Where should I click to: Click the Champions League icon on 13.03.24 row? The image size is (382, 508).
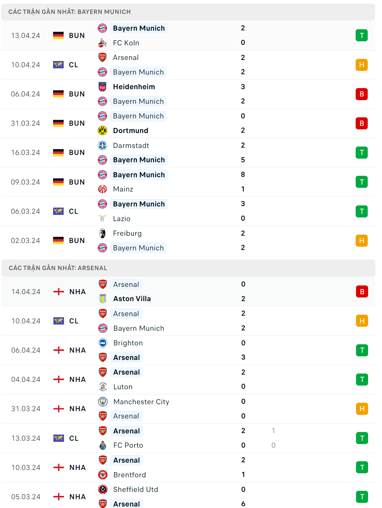pyautogui.click(x=59, y=438)
